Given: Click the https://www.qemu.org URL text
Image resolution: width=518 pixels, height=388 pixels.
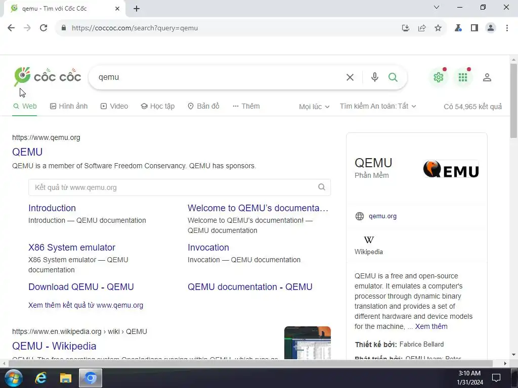Looking at the screenshot, I should [x=46, y=137].
